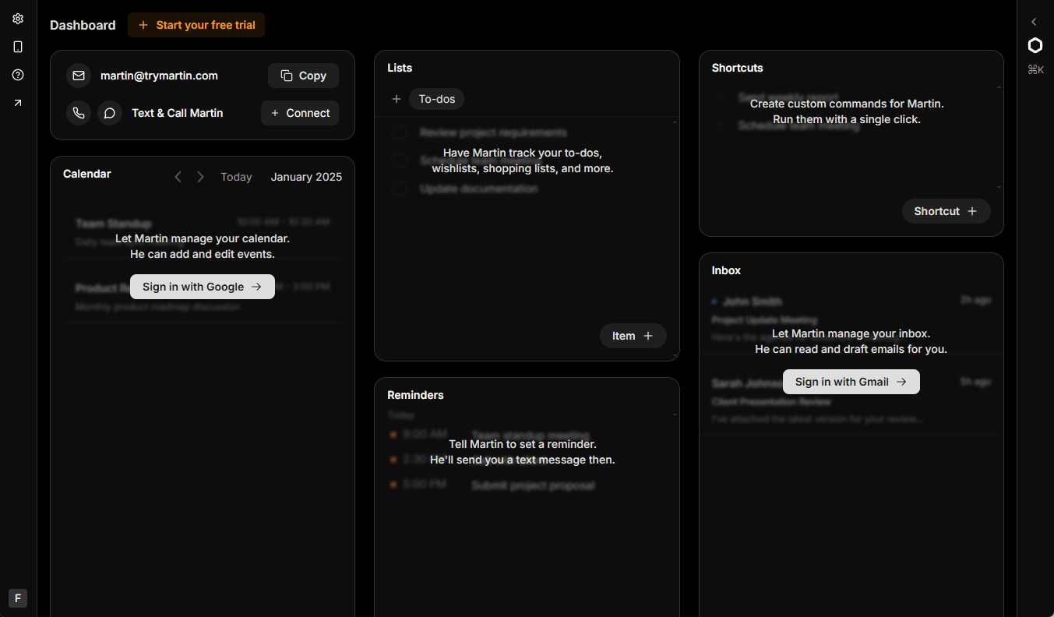Open the help question mark icon
Image resolution: width=1054 pixels, height=617 pixels.
[x=18, y=75]
